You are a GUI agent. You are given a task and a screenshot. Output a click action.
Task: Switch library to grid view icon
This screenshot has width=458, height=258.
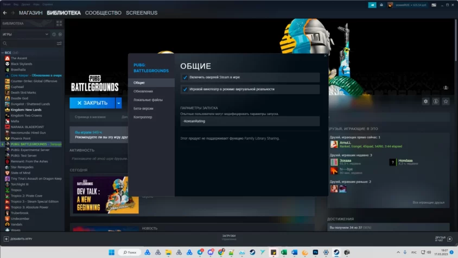click(59, 23)
